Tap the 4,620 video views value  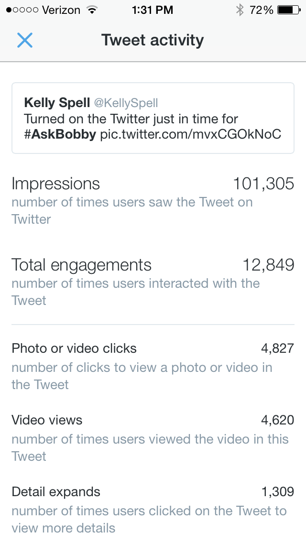[277, 420]
